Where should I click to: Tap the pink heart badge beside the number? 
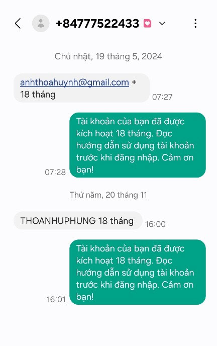(147, 23)
